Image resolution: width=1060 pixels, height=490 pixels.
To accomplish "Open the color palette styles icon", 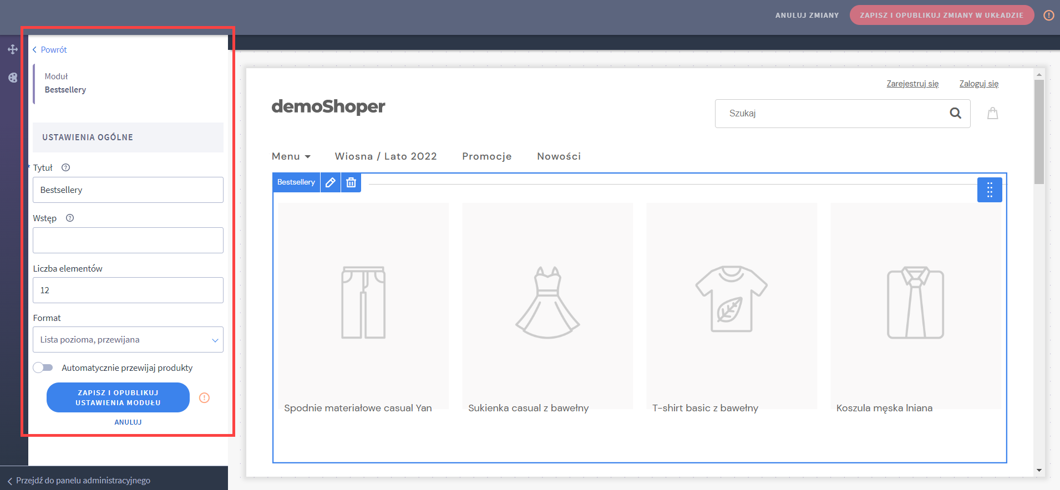I will 13,78.
